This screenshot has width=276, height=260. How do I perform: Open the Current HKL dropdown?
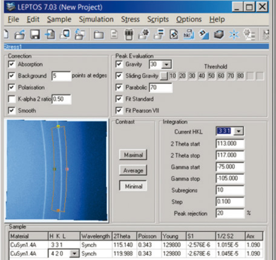pyautogui.click(x=238, y=131)
